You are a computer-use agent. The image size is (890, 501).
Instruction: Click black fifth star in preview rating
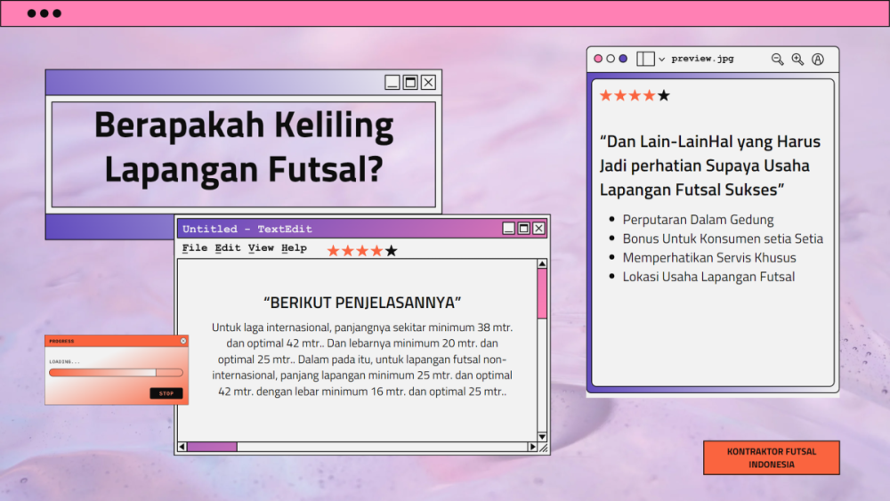[x=664, y=95]
